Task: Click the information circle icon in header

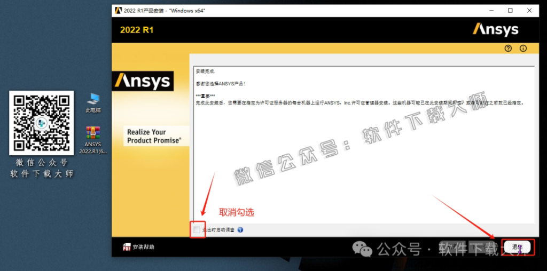Action: (x=523, y=49)
